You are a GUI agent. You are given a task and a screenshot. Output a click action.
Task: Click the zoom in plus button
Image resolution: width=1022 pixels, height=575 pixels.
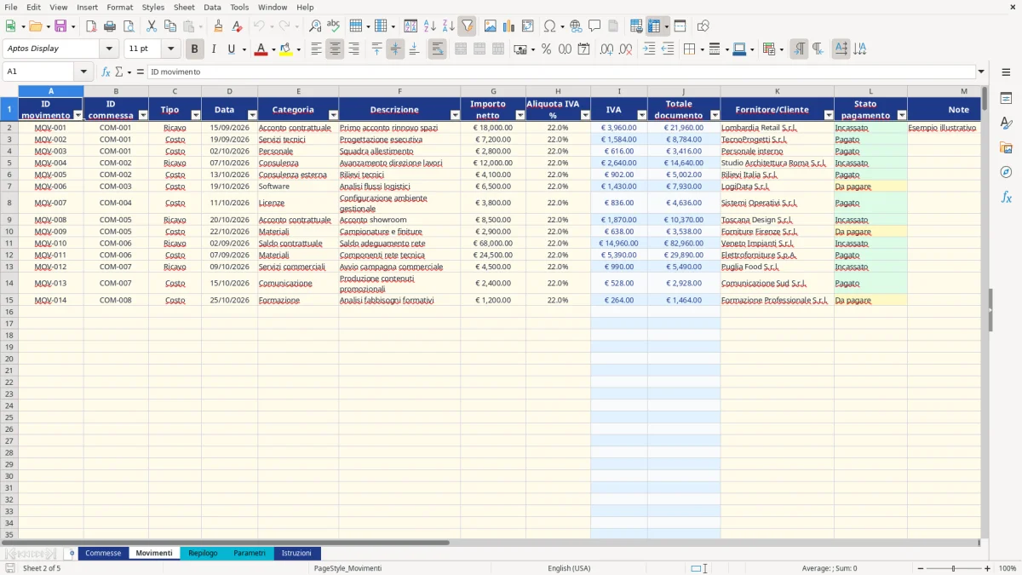point(988,568)
